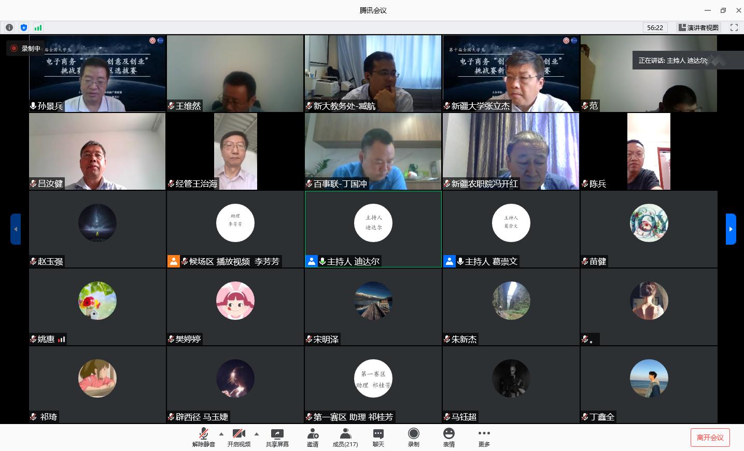Click the blue security shield icon
This screenshot has width=744, height=451.
(24, 27)
